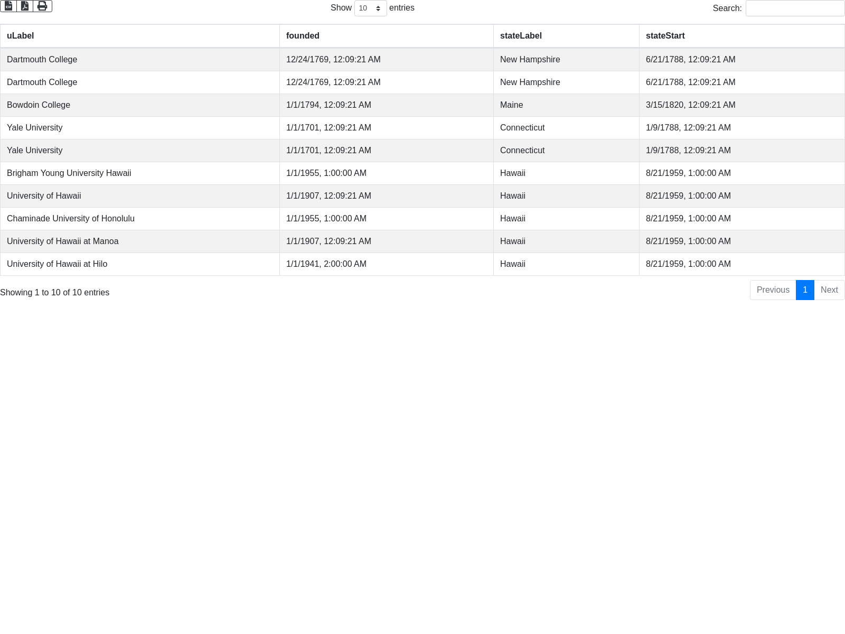Click the 1/1/1941 founded date cell
This screenshot has height=634, width=845.
[326, 264]
